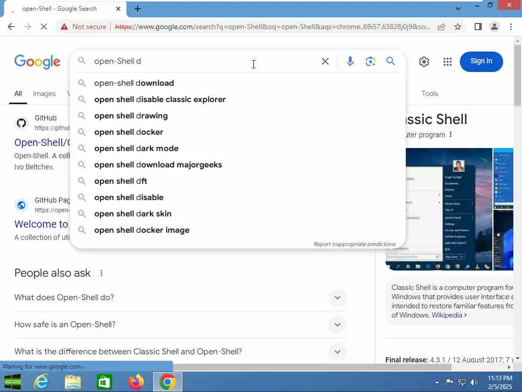Choose 'open shell download majorgeeks' suggestion
Screen dimensions: 522x392
238,165
